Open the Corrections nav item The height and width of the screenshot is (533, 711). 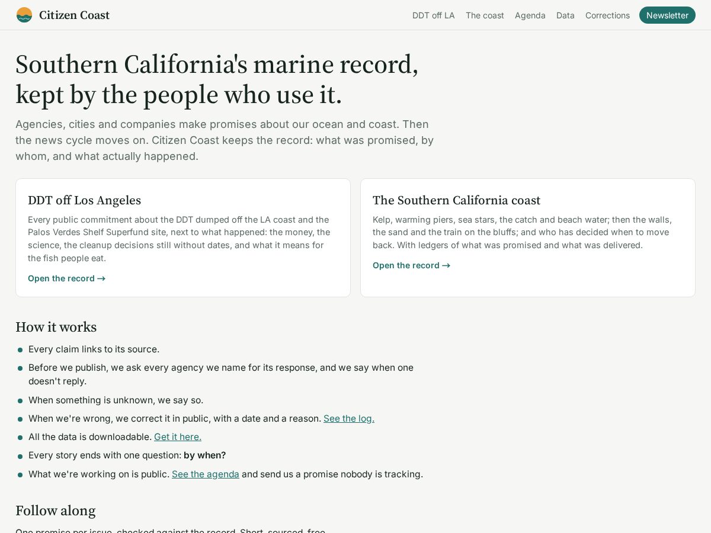tap(607, 15)
